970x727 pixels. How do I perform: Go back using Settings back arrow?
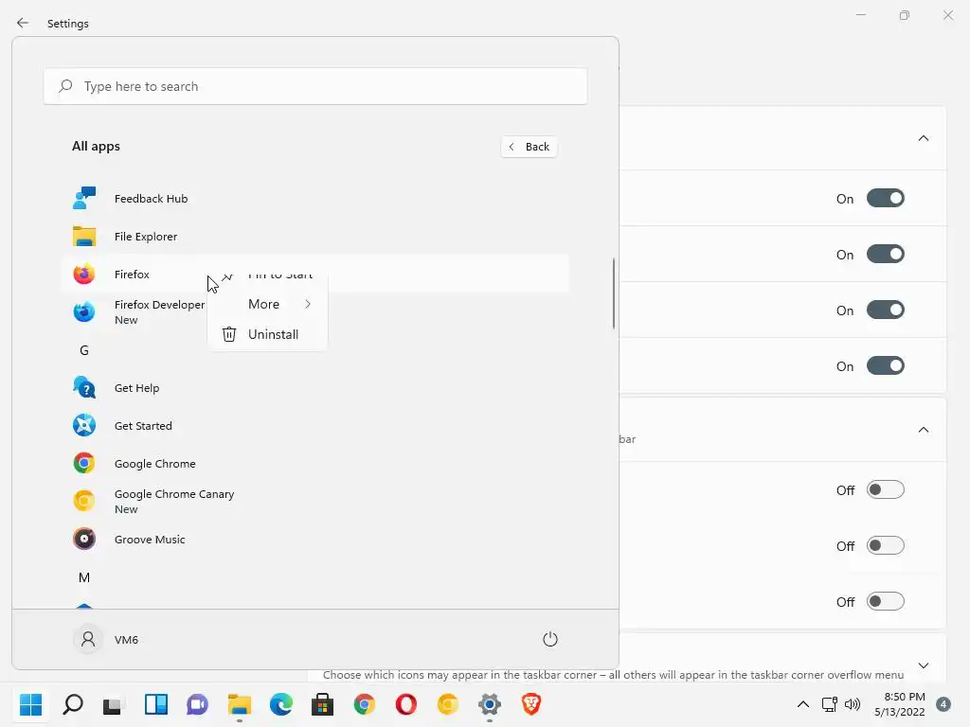point(23,23)
